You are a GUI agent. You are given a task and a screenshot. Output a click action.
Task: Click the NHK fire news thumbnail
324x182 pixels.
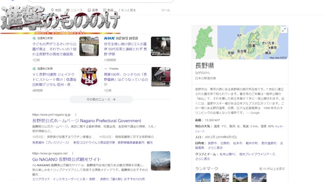[x=160, y=46]
